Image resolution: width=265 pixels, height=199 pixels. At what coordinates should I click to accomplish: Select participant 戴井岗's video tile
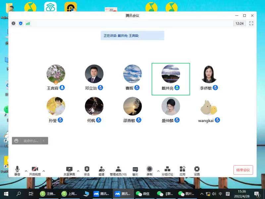click(171, 79)
